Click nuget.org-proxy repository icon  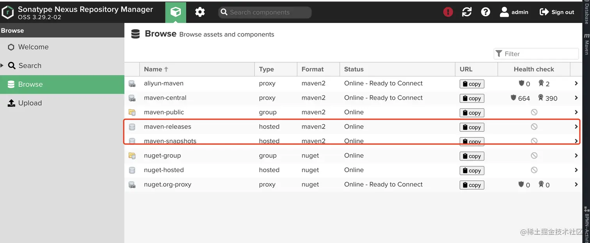click(x=132, y=184)
